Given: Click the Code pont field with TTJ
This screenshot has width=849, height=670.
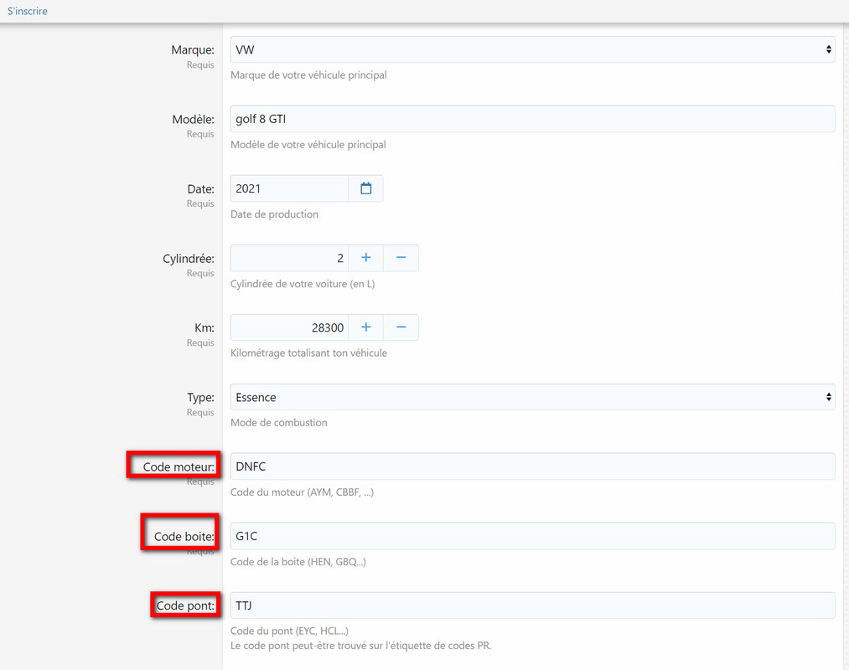Looking at the screenshot, I should (532, 605).
